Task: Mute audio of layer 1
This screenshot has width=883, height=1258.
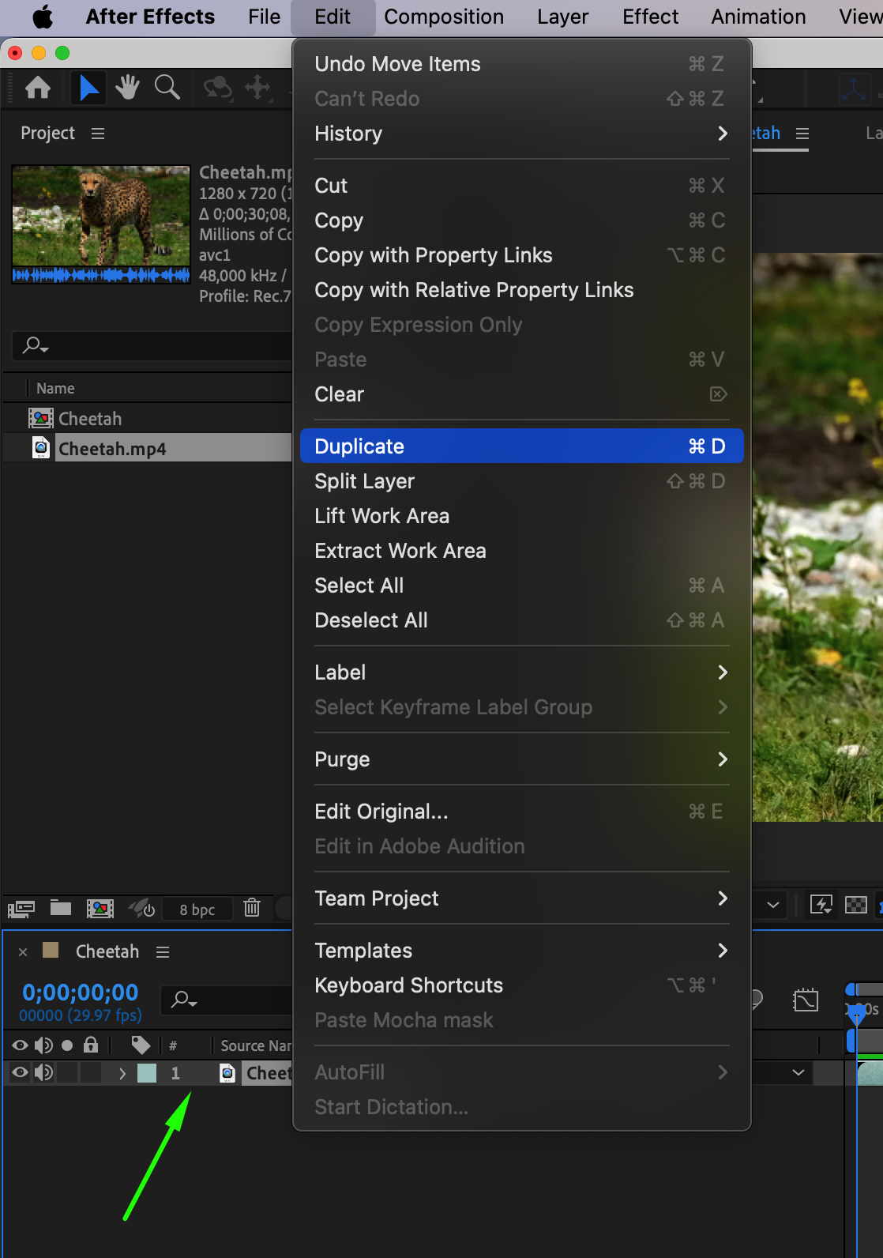Action: pyautogui.click(x=44, y=1072)
